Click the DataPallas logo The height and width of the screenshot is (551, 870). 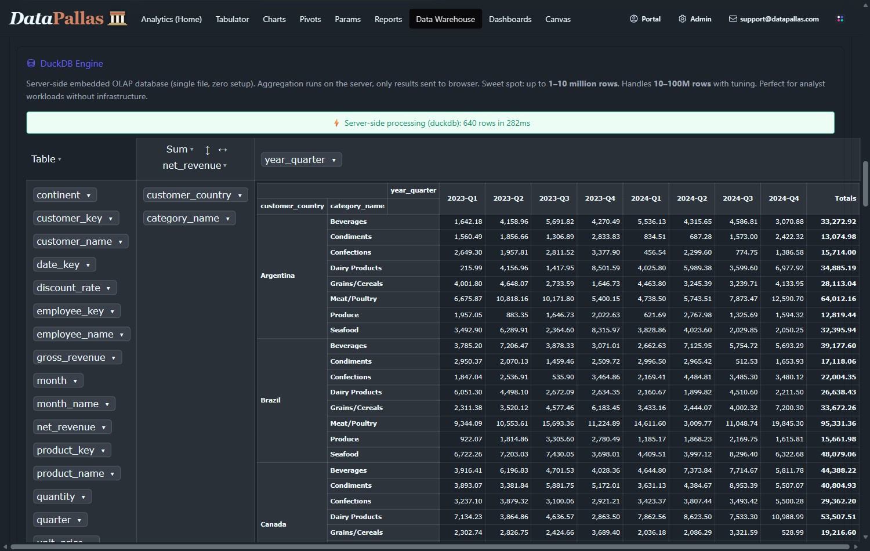68,19
